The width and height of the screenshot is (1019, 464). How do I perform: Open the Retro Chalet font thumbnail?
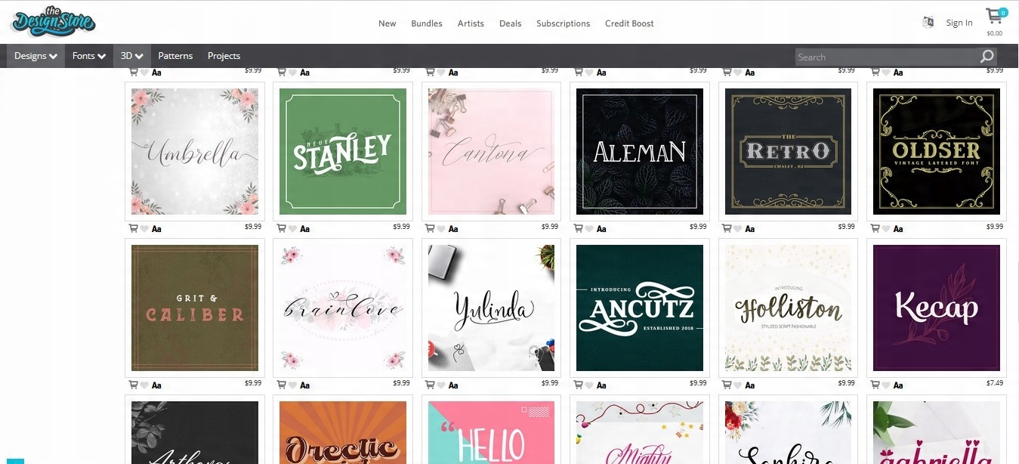pos(789,152)
